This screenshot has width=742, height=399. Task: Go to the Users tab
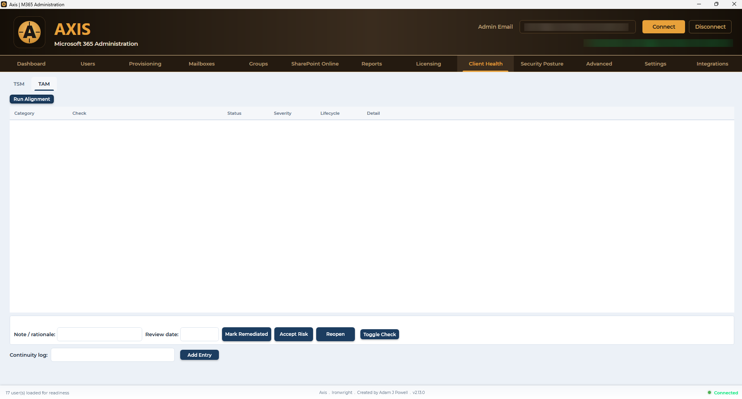88,64
